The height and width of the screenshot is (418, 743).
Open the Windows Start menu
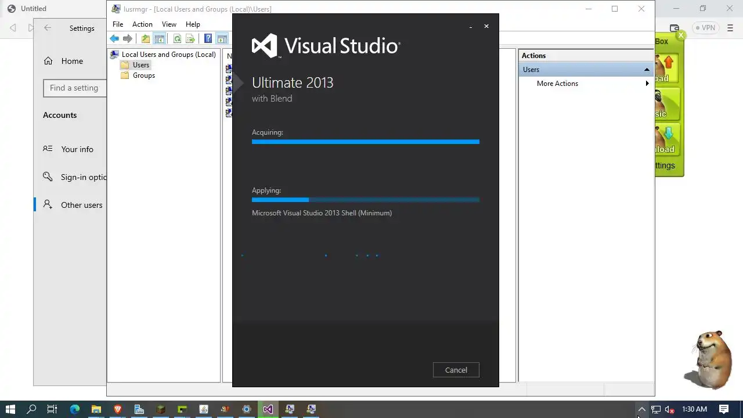click(x=10, y=409)
